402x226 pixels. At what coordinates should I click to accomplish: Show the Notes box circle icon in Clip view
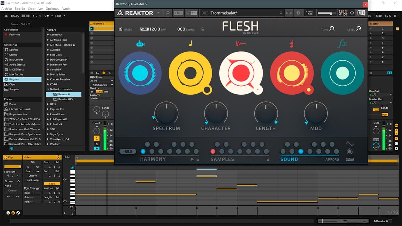(x=13, y=213)
